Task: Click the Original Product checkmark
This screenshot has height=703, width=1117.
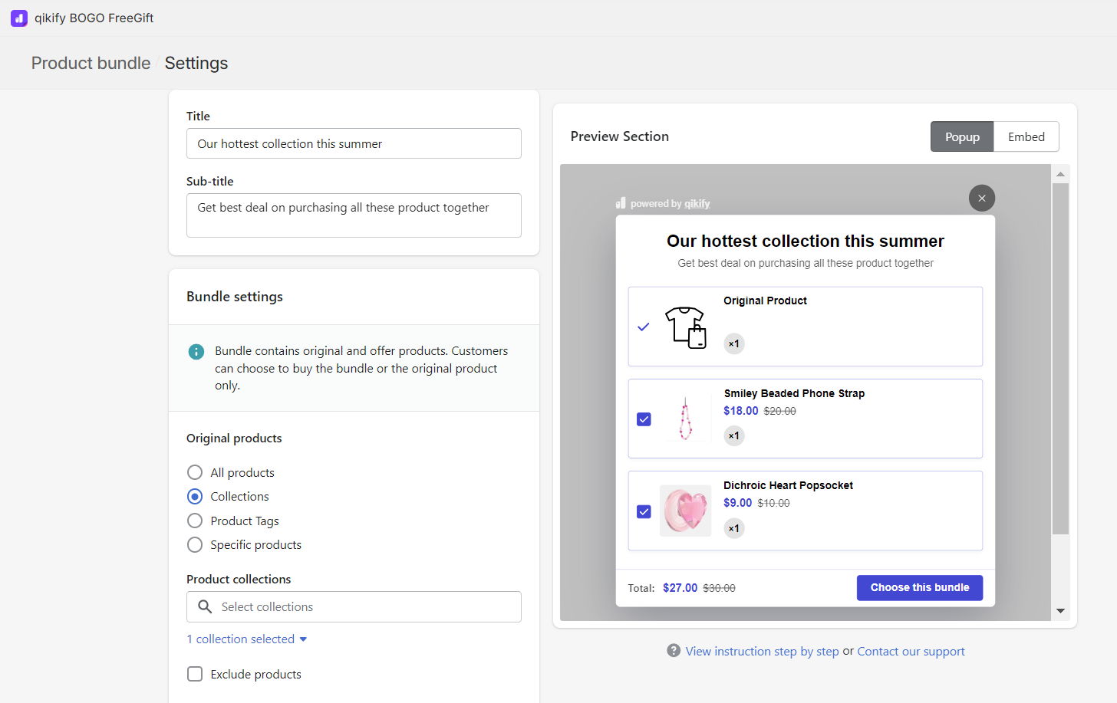Action: (644, 327)
